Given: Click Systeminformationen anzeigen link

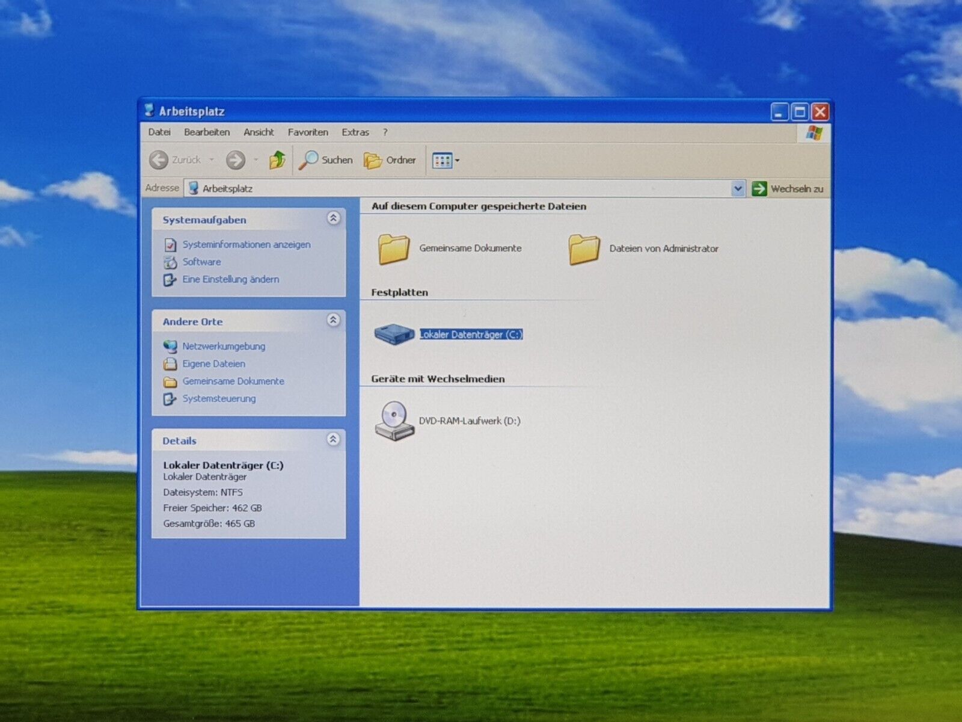Looking at the screenshot, I should click(x=246, y=244).
